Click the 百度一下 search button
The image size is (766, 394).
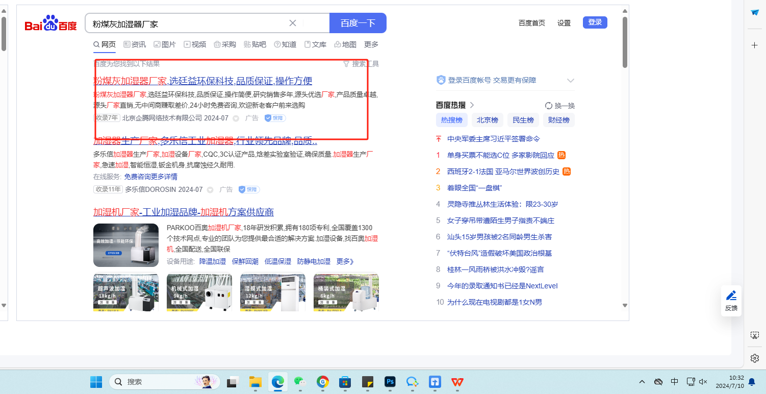point(358,23)
